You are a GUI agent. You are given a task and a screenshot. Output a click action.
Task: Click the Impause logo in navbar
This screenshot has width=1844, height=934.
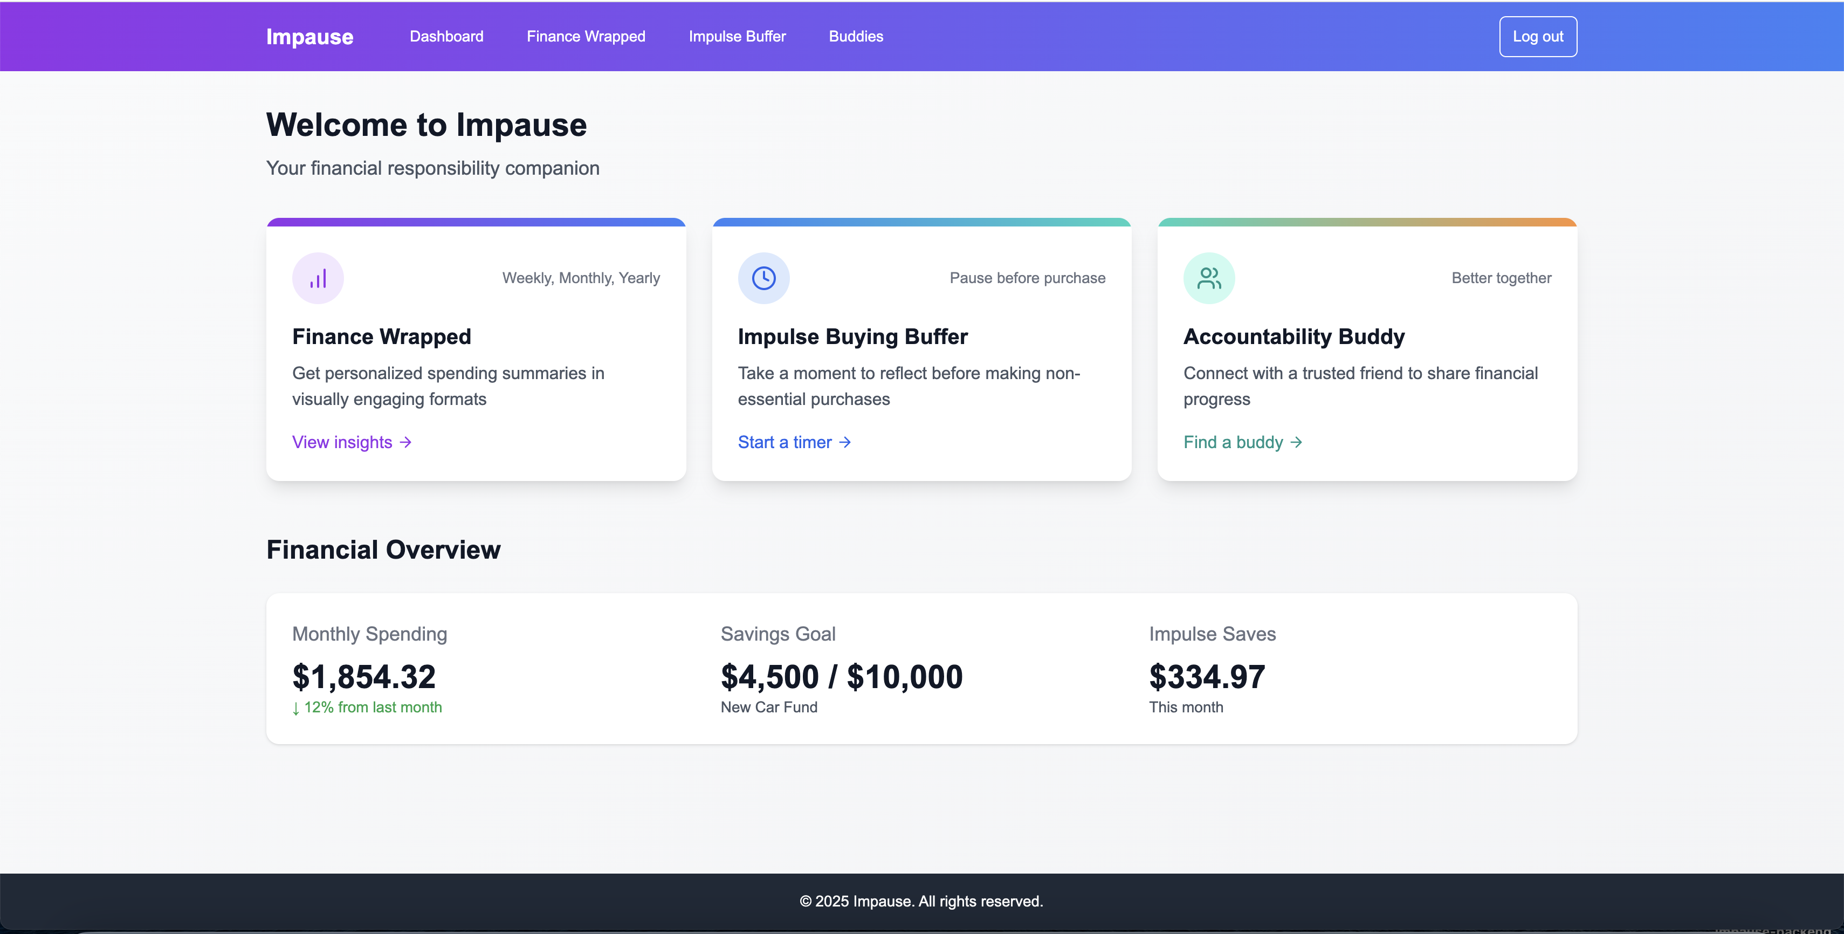309,37
